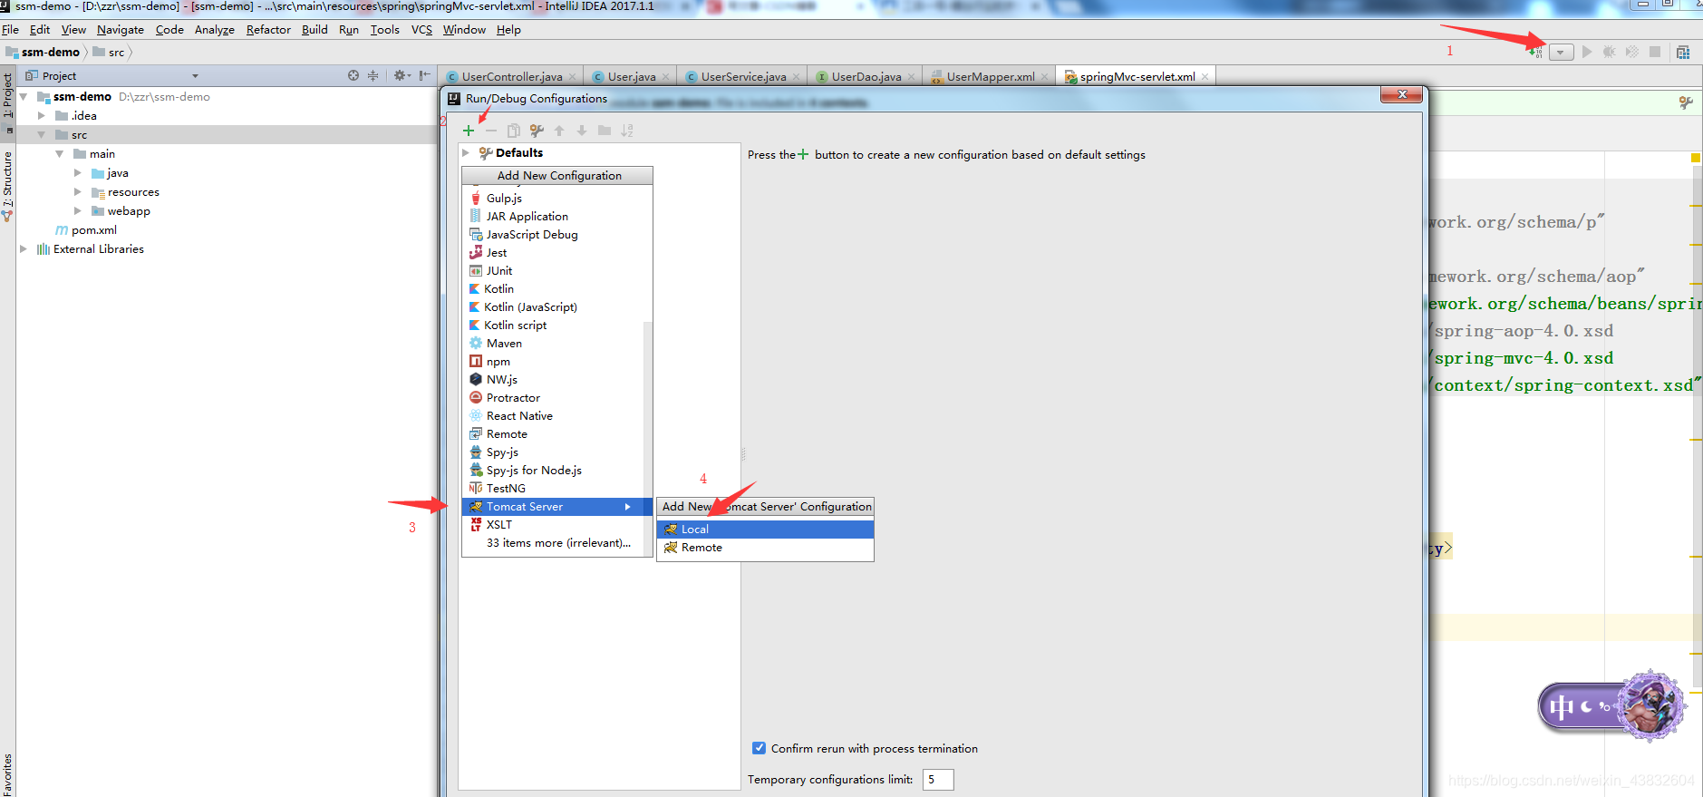Expand the Defaults node in dialog
Viewport: 1703px width, 797px height.
tap(466, 153)
